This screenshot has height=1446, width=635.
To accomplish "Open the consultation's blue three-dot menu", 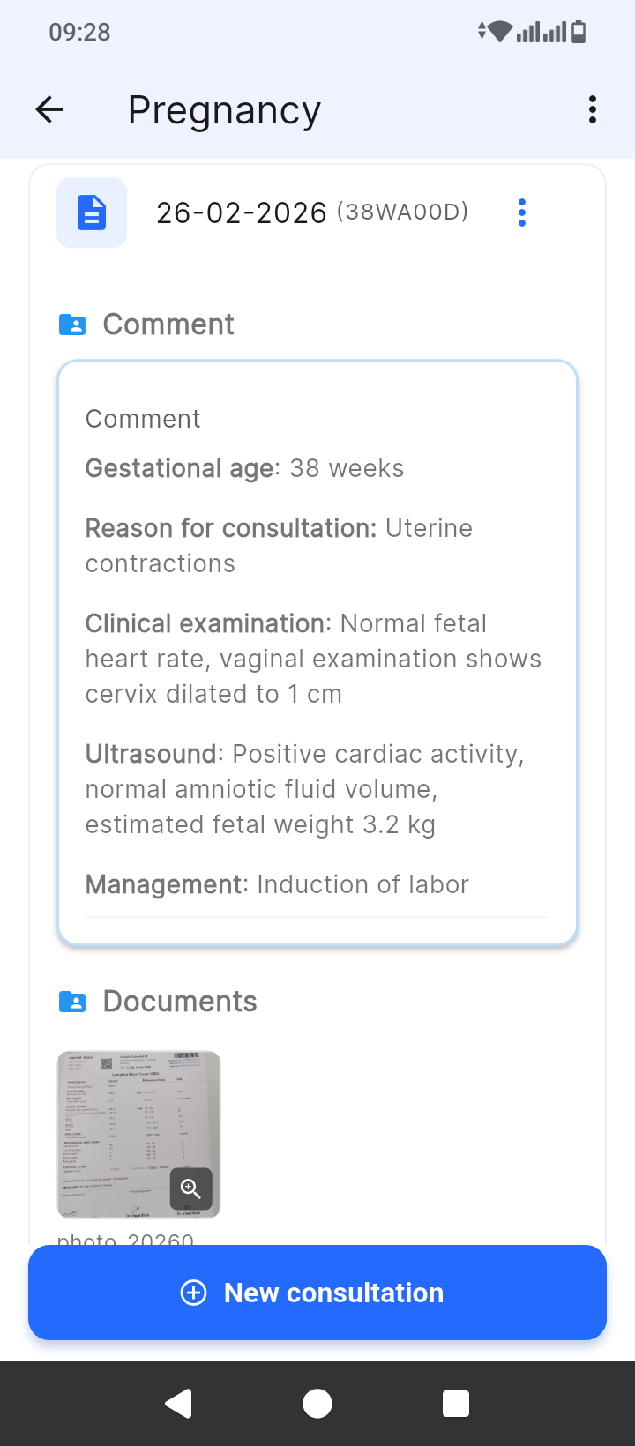I will [x=522, y=212].
